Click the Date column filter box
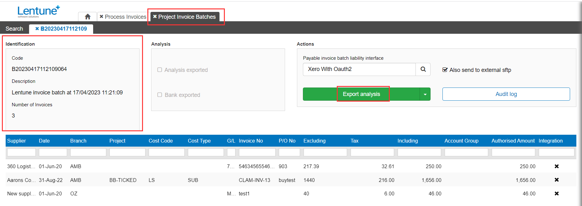582x206 pixels. coord(53,152)
